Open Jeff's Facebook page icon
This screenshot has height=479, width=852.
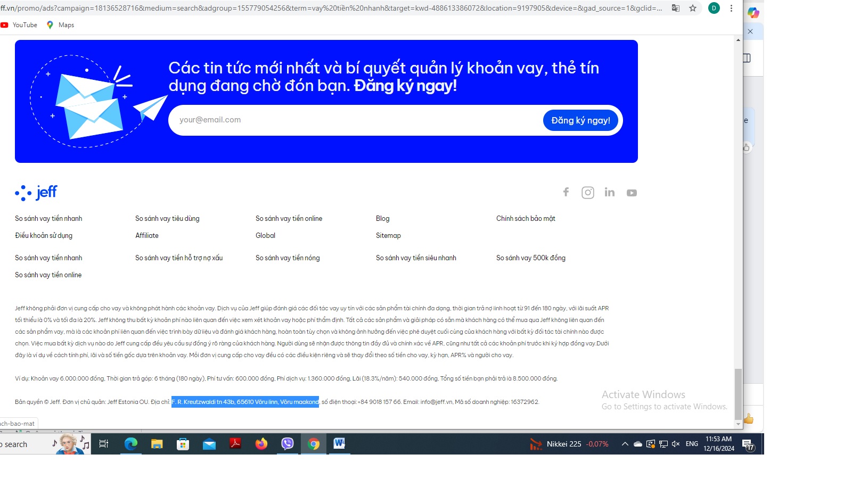coord(566,192)
